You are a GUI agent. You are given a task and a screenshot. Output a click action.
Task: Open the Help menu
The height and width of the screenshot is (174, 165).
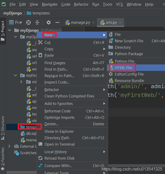pyautogui.click(x=149, y=4)
